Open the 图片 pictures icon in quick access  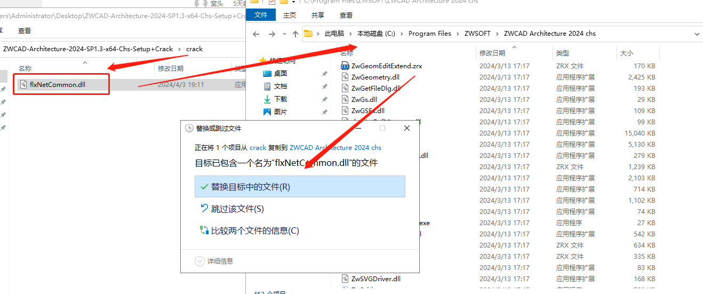[267, 112]
